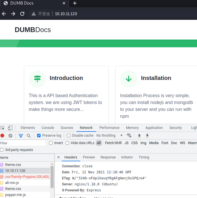Open the network search magnifier

29,136
